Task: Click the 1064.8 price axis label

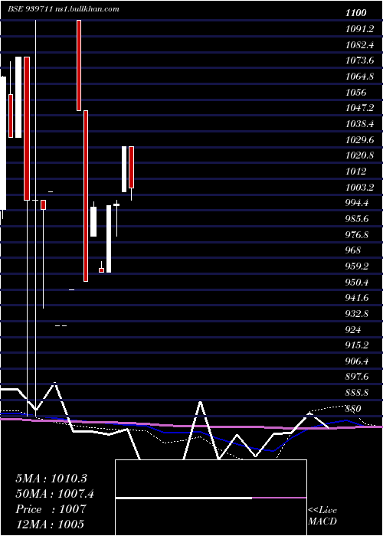Action: click(x=359, y=77)
